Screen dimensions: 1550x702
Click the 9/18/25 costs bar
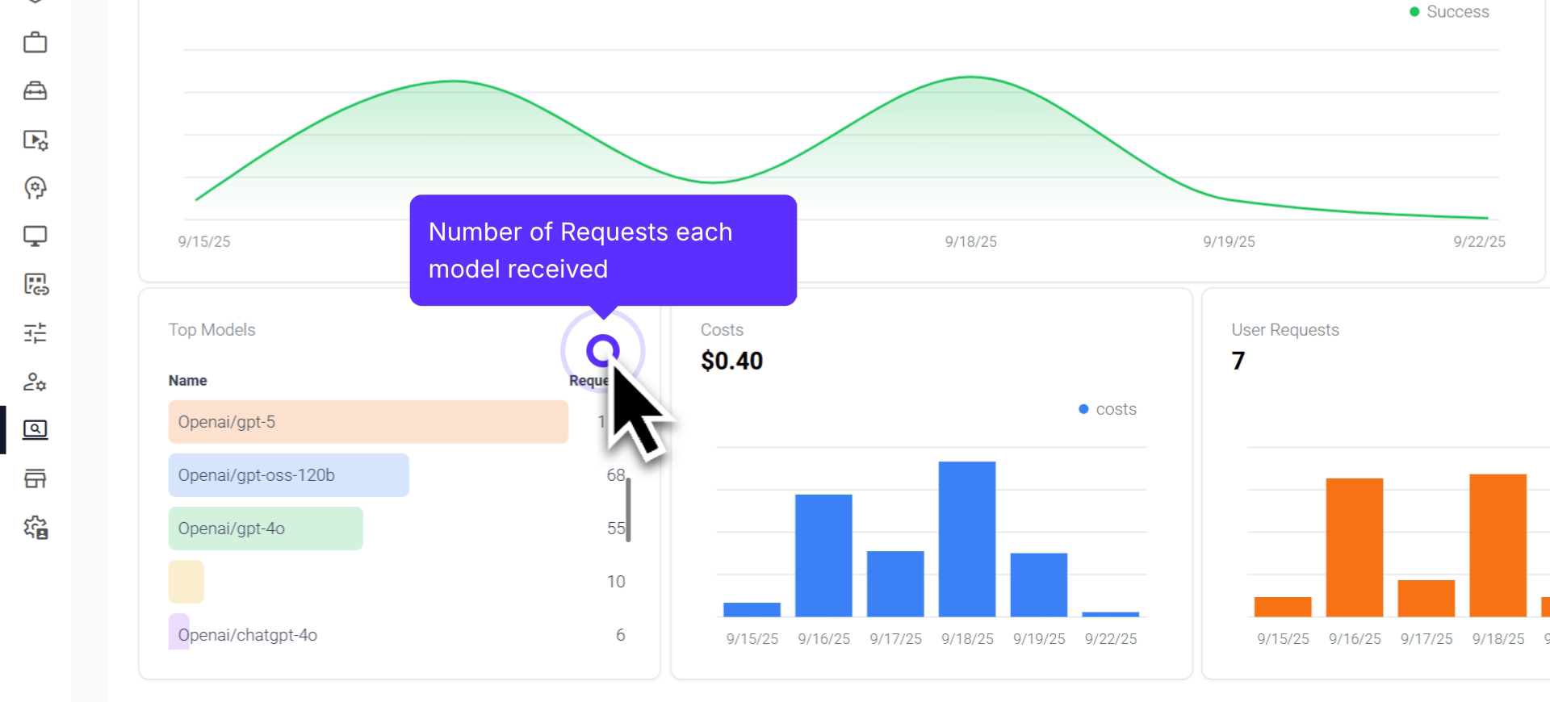(x=966, y=539)
